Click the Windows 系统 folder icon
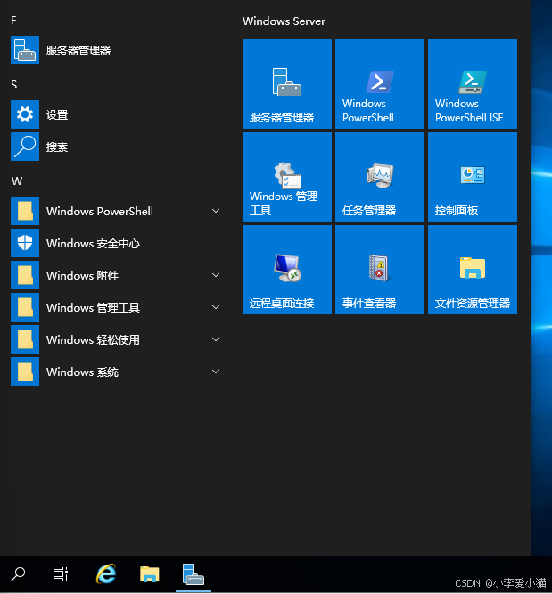The image size is (552, 594). [x=25, y=372]
